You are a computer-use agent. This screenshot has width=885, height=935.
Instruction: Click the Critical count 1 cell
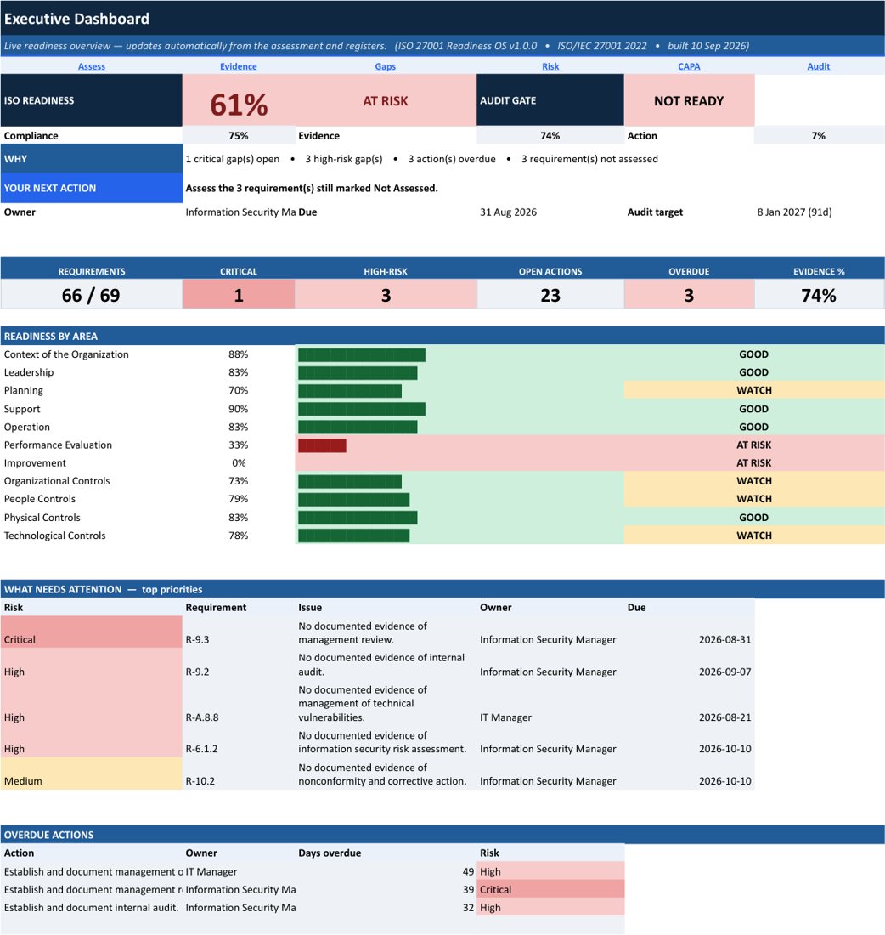pos(239,295)
